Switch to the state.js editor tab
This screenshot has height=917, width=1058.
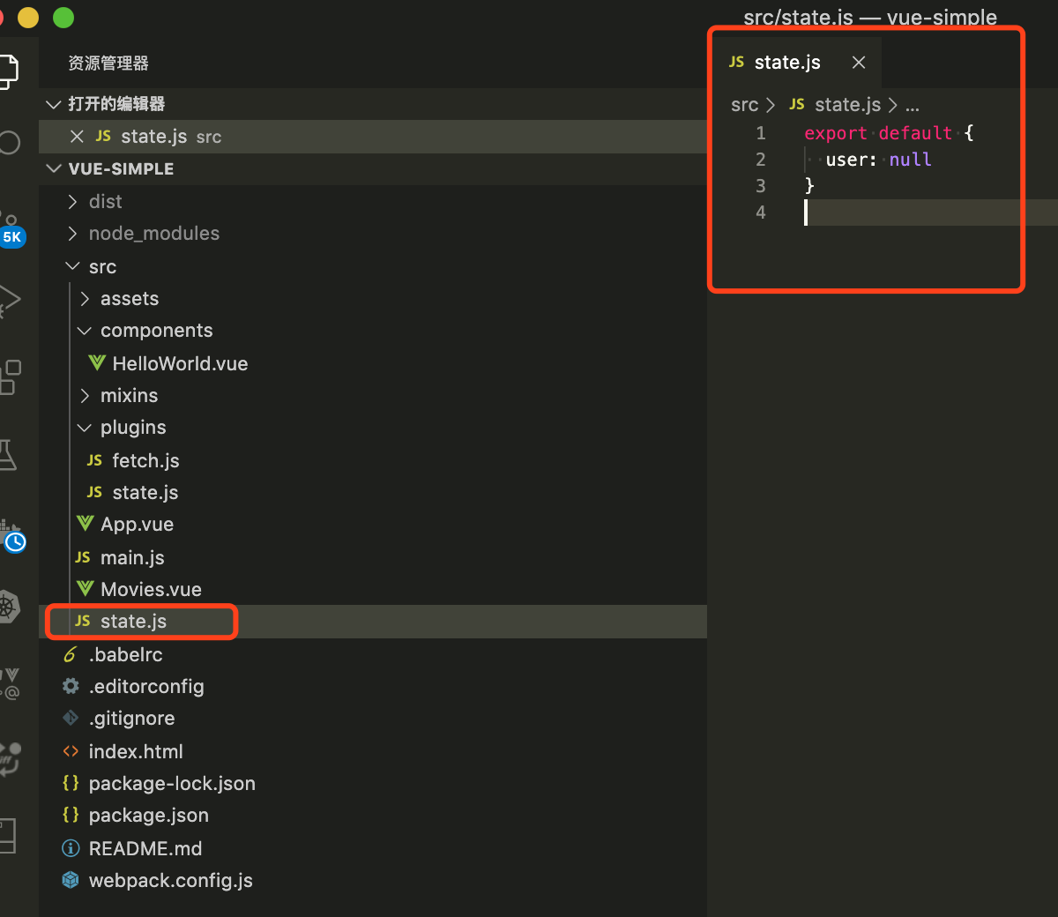click(786, 63)
